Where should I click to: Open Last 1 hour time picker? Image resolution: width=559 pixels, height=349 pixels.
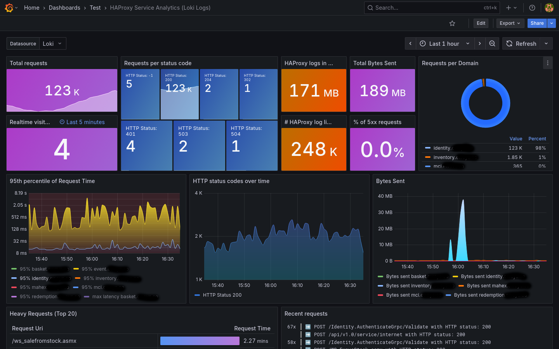point(445,44)
